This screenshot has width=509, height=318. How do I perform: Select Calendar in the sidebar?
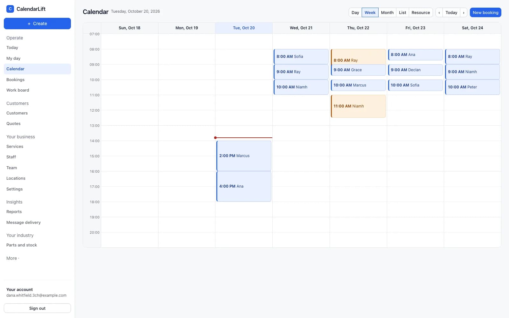[x=37, y=69]
